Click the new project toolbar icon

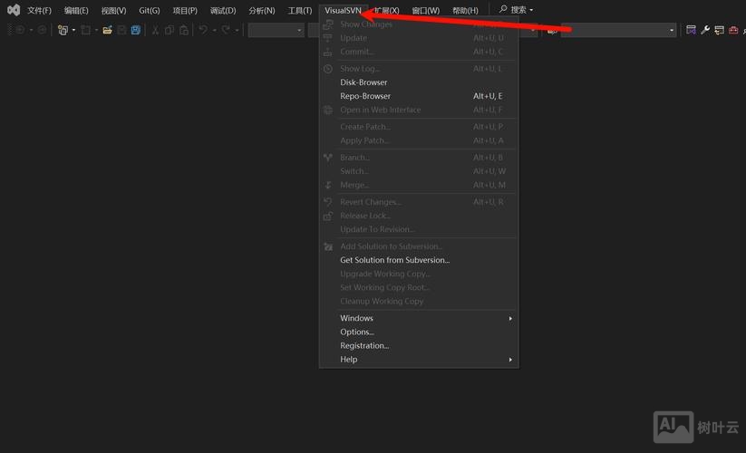click(x=63, y=30)
